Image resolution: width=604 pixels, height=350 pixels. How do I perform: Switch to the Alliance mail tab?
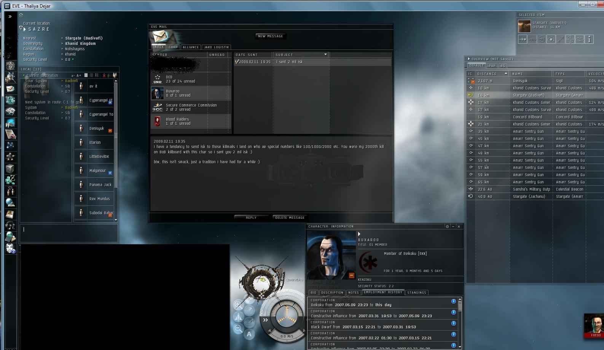coord(191,47)
